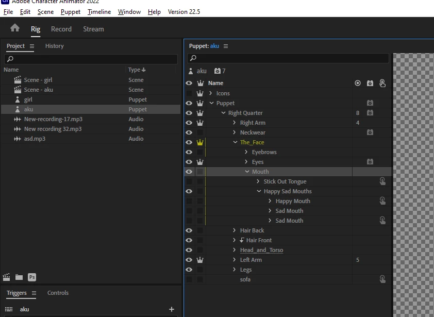
Task: Select the girl puppet item
Action: tap(91, 99)
